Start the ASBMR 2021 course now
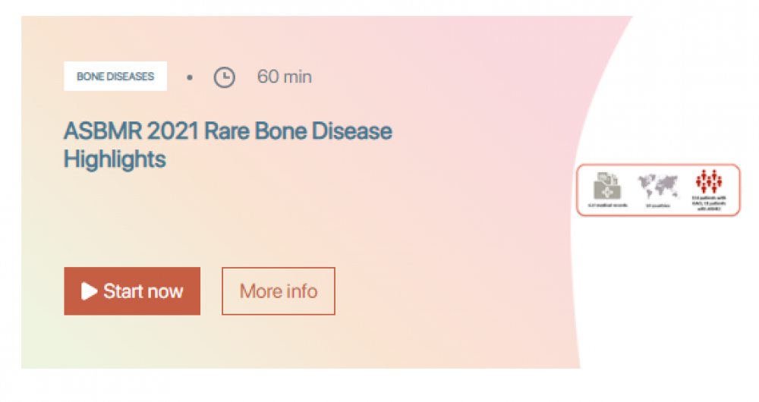 pos(132,291)
